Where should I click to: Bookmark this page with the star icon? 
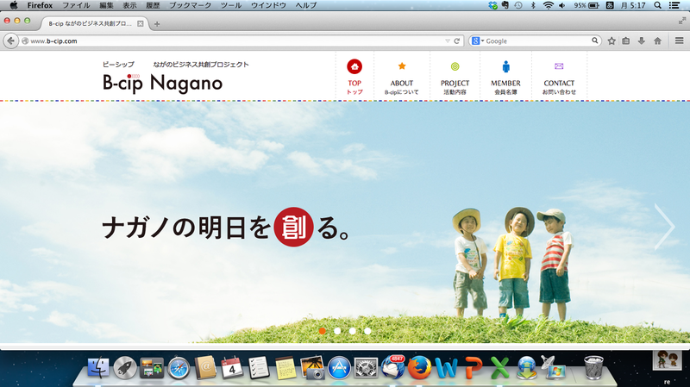(612, 41)
